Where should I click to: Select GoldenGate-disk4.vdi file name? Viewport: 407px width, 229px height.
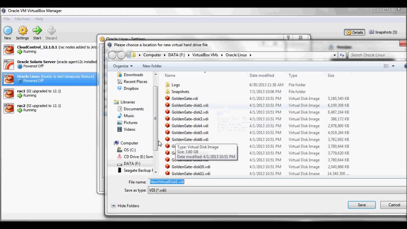pyautogui.click(x=190, y=126)
